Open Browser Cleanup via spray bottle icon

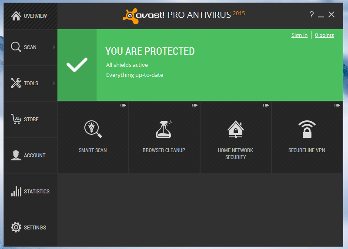[x=164, y=129]
